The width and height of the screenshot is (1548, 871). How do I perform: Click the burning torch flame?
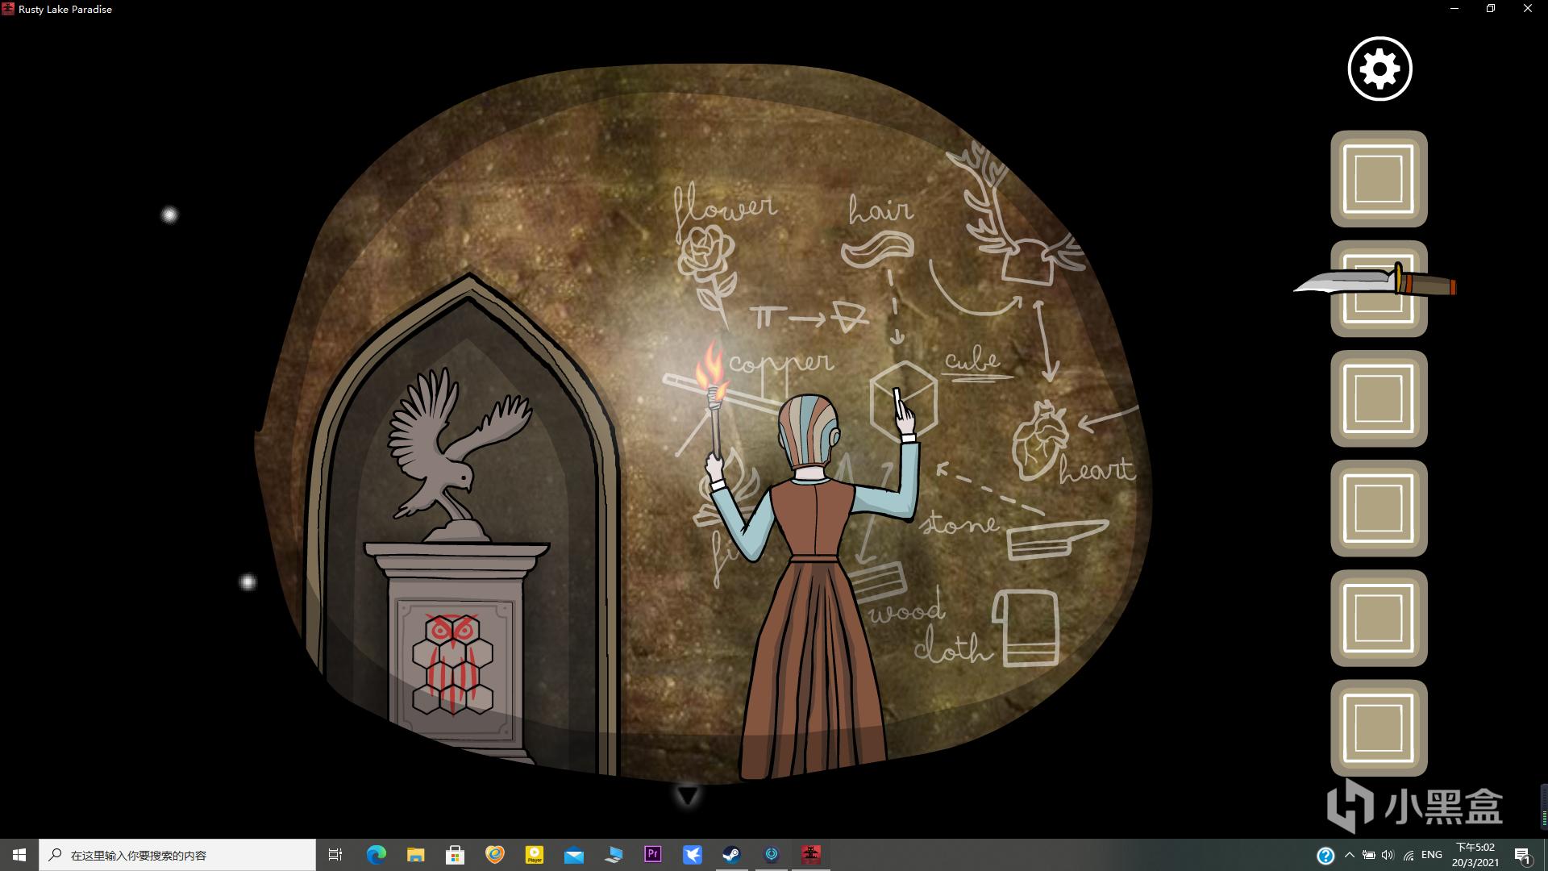click(x=711, y=367)
